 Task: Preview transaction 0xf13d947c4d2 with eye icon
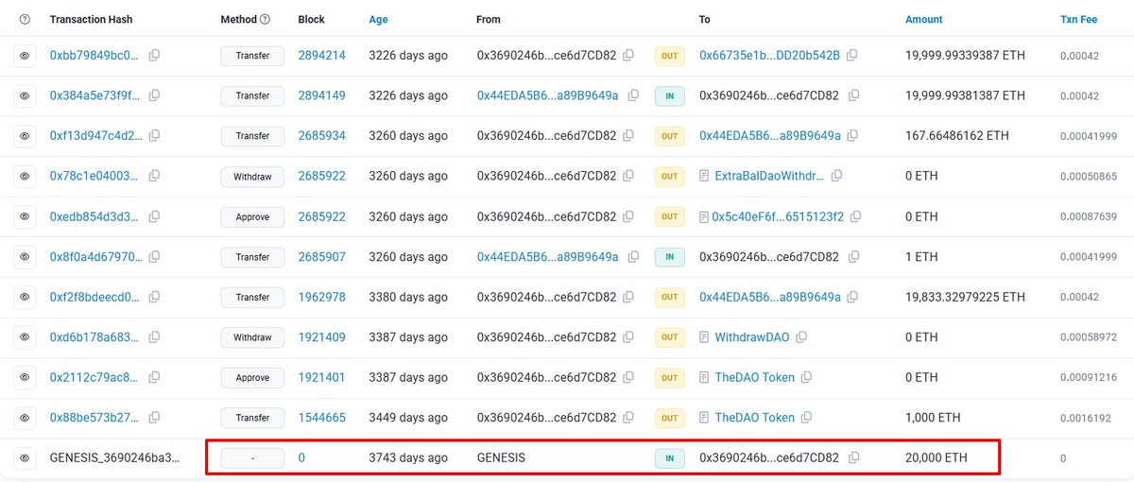click(25, 136)
